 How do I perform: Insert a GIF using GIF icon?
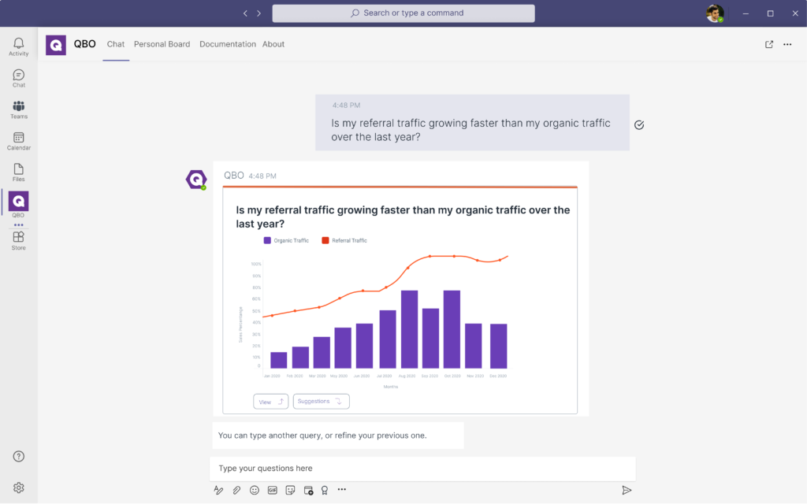[273, 490]
